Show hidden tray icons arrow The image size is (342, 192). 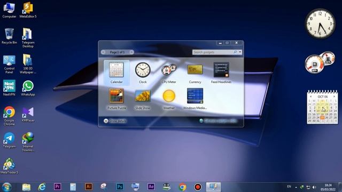(296, 187)
